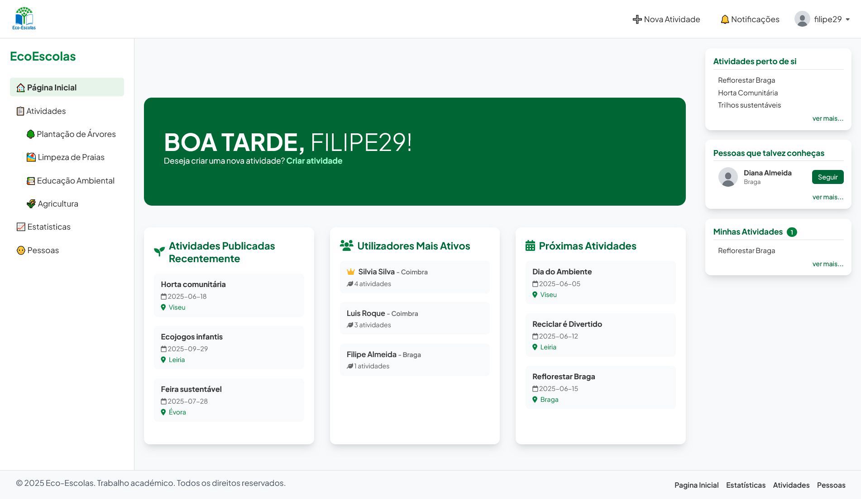Click Diana Almeida's profile picture

coord(728,177)
